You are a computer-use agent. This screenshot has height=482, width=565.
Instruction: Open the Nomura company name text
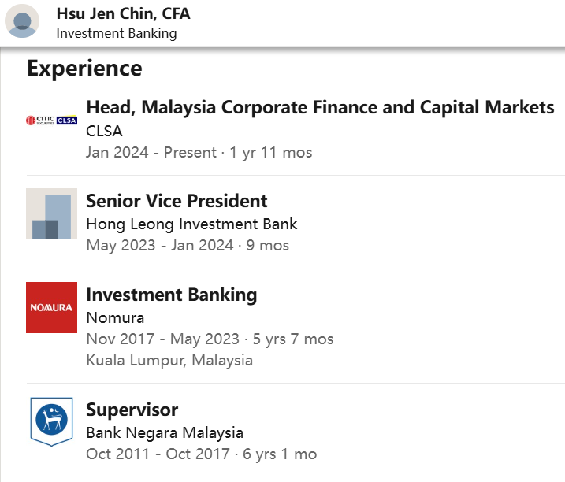pyautogui.click(x=115, y=318)
